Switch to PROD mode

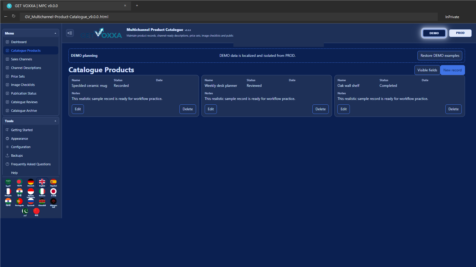(460, 33)
